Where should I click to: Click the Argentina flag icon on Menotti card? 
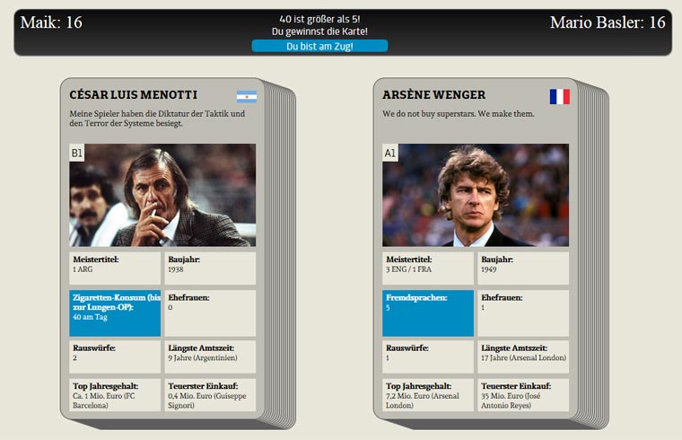point(246,96)
